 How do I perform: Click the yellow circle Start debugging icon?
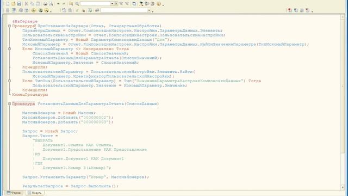point(34,10)
